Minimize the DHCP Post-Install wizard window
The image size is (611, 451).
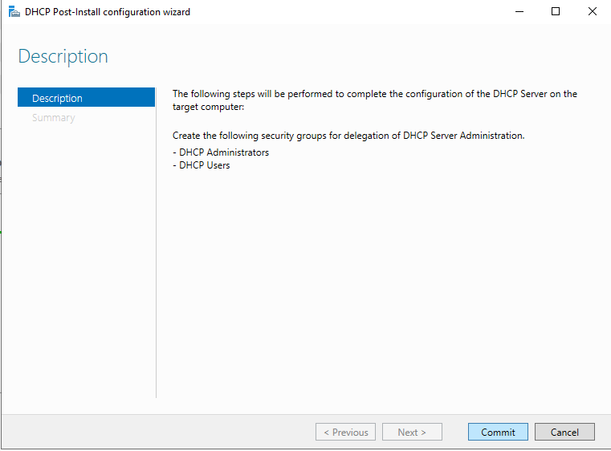click(x=519, y=12)
